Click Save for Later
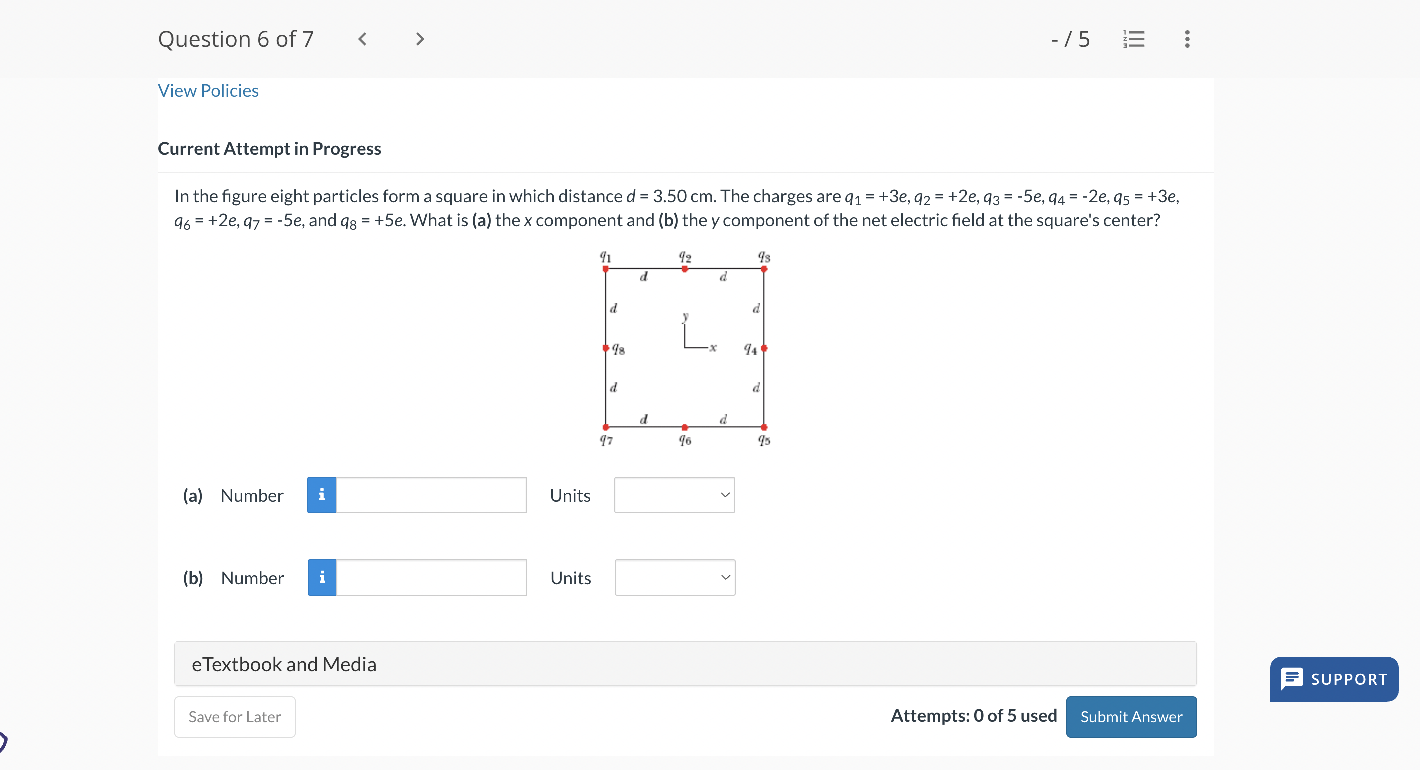This screenshot has height=770, width=1420. 234,716
